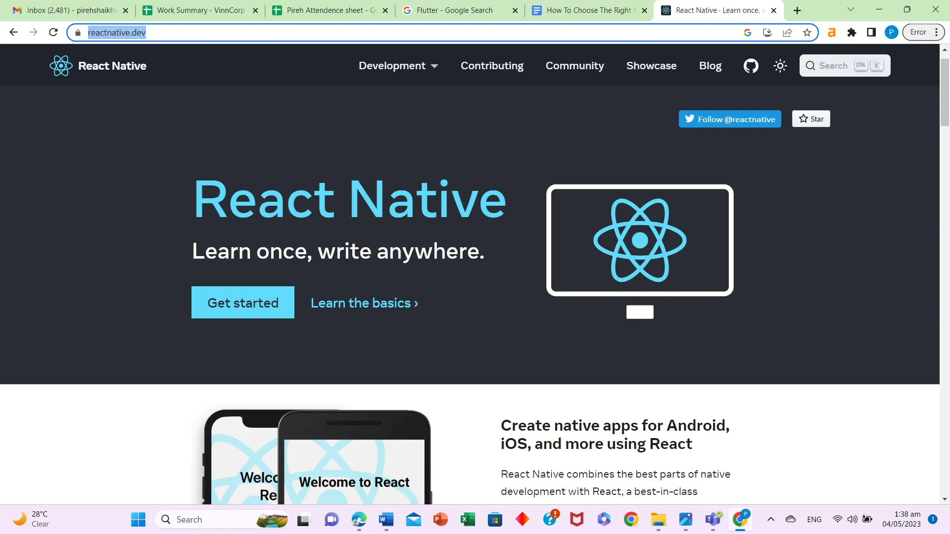Click the page vertical scrollbar

pos(945,93)
